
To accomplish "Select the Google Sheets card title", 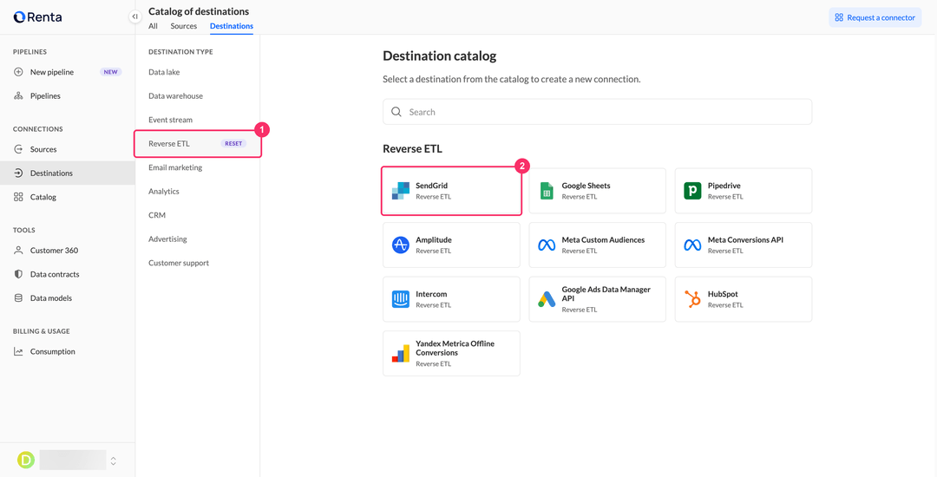I will [x=586, y=186].
